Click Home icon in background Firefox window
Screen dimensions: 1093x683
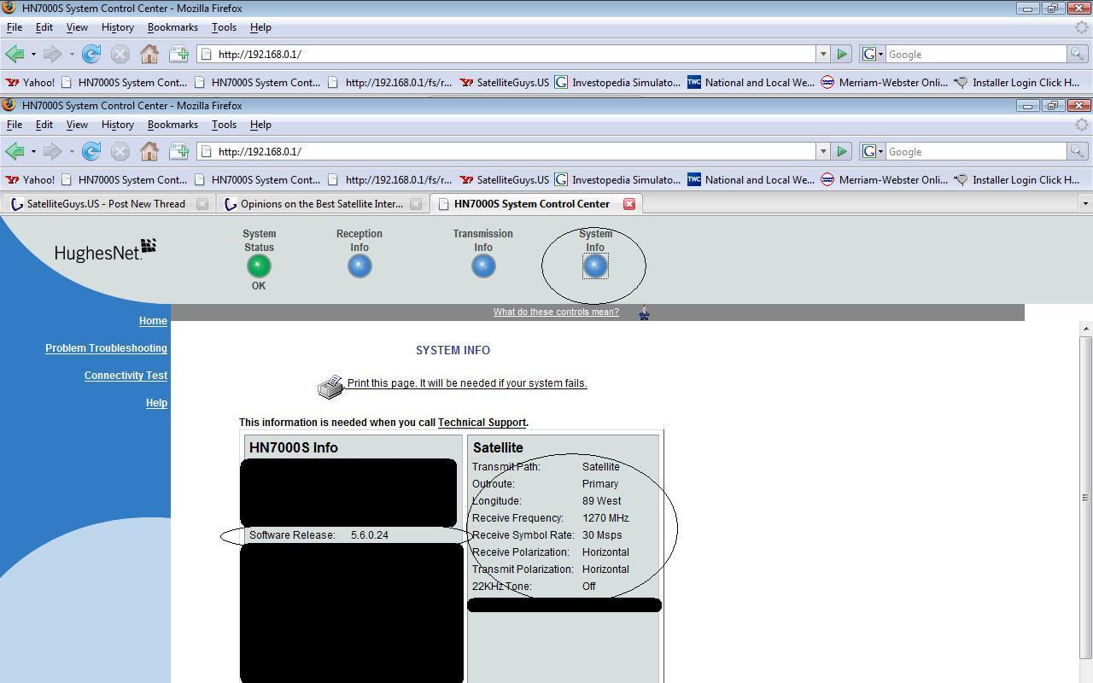pyautogui.click(x=149, y=54)
